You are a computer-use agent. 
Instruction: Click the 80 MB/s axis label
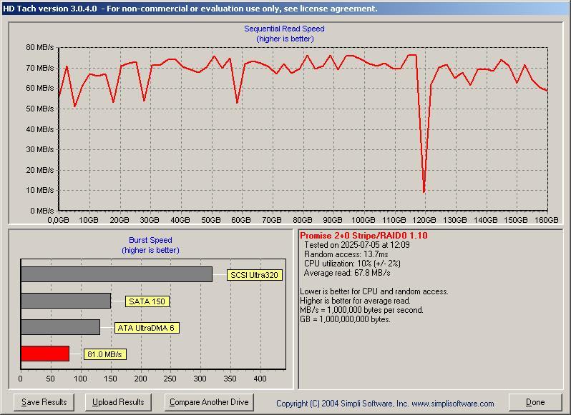tap(39, 47)
